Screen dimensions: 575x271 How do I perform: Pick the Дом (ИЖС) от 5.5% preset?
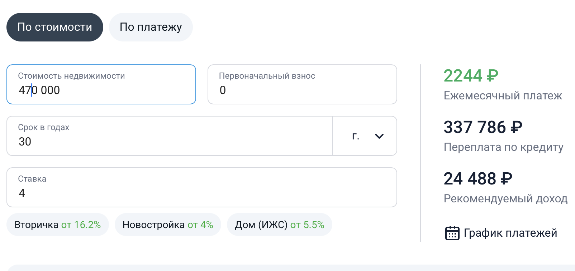pyautogui.click(x=279, y=225)
